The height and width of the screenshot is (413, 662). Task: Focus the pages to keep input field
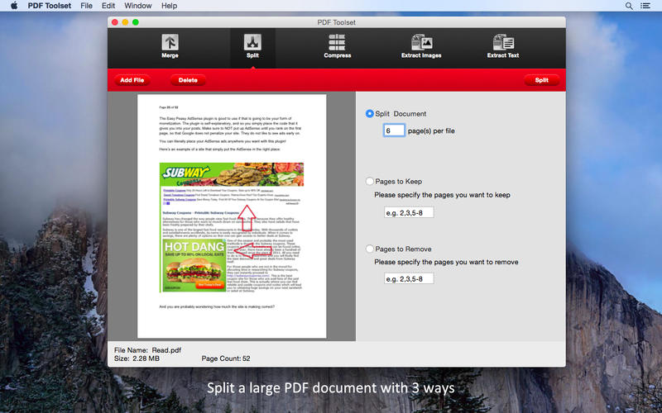pyautogui.click(x=409, y=212)
